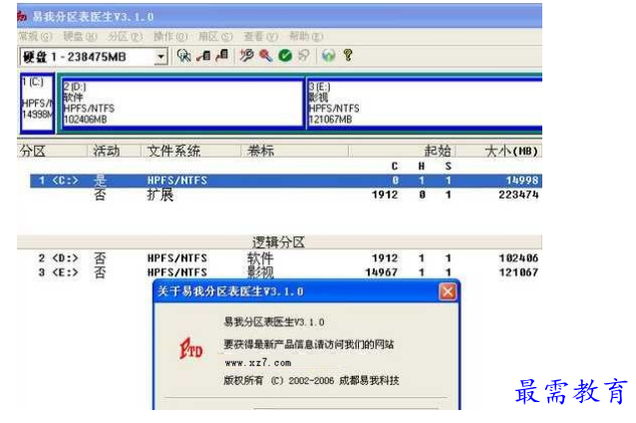Open the 分区(P) menu

[x=125, y=37]
